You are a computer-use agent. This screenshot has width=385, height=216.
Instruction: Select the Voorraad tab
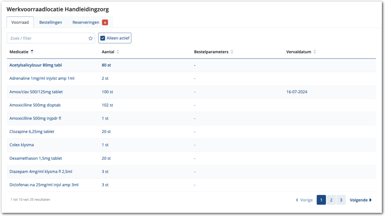20,22
